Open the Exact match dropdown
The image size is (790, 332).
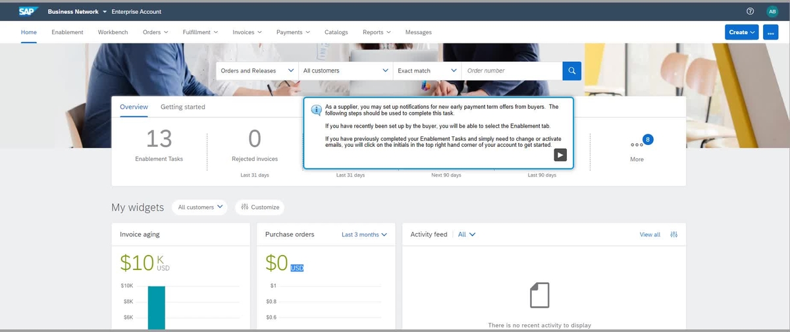coord(427,70)
